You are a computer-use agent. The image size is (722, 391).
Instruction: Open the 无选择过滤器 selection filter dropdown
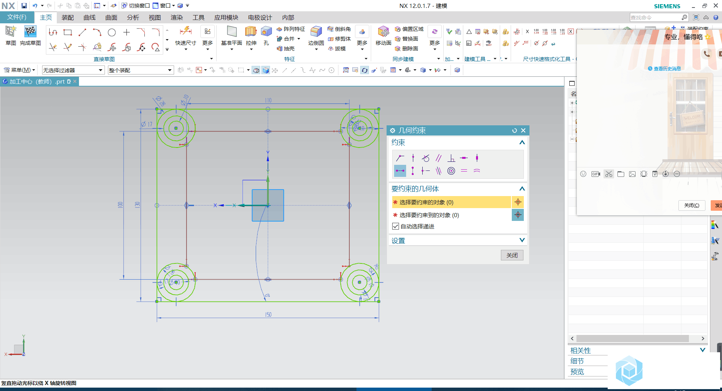(73, 70)
